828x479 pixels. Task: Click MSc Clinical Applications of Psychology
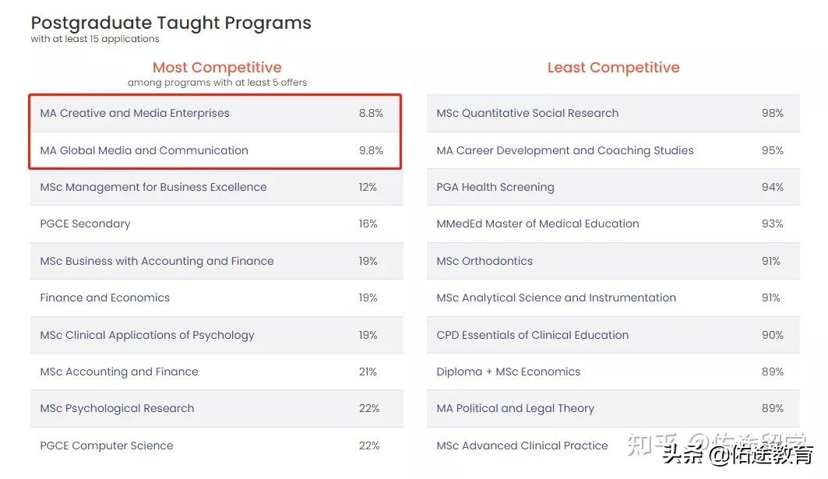(147, 335)
